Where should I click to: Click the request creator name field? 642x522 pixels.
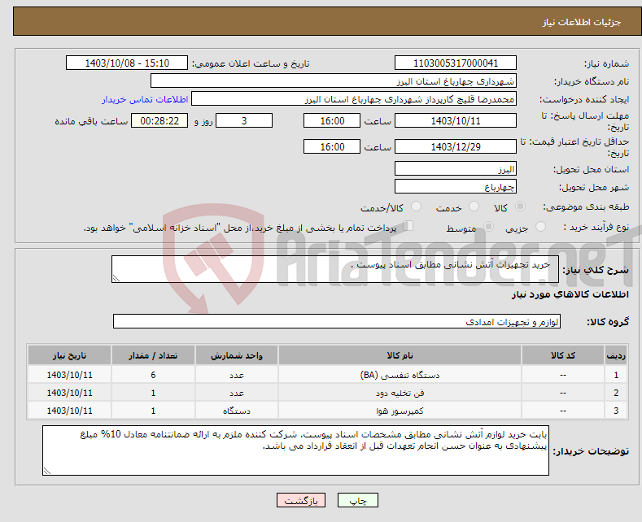[x=354, y=99]
